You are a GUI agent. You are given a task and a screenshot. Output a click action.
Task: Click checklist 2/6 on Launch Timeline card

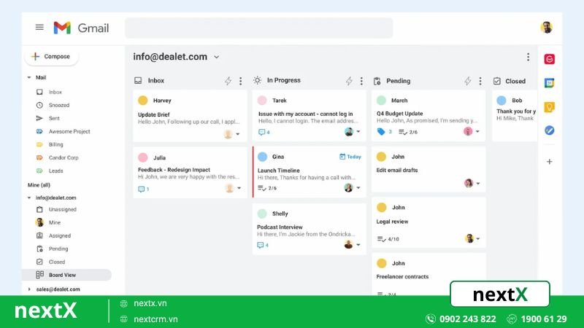click(267, 188)
